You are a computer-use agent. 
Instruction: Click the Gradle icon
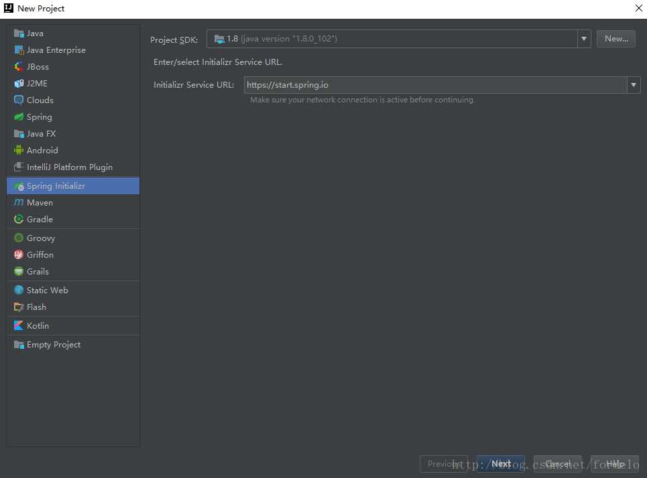coord(19,220)
